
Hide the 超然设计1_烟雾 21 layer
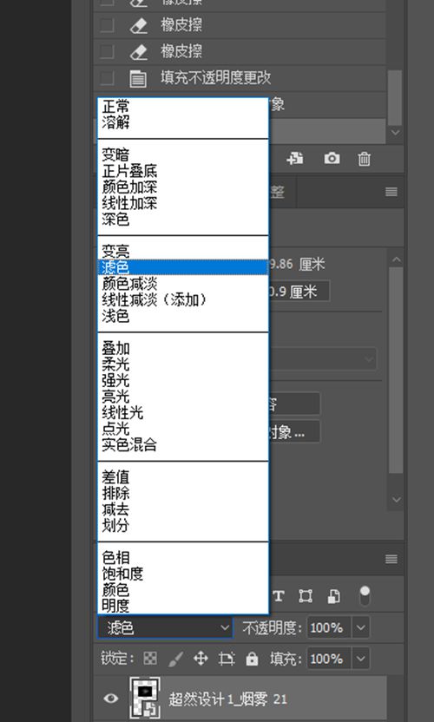click(110, 699)
